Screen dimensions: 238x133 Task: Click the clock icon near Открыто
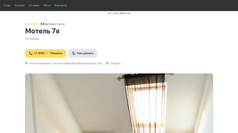pyautogui.click(x=107, y=63)
